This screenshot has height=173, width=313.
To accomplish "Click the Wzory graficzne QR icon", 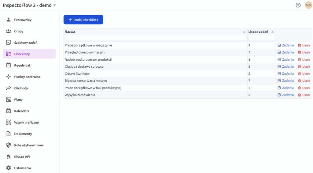I will click(8, 122).
